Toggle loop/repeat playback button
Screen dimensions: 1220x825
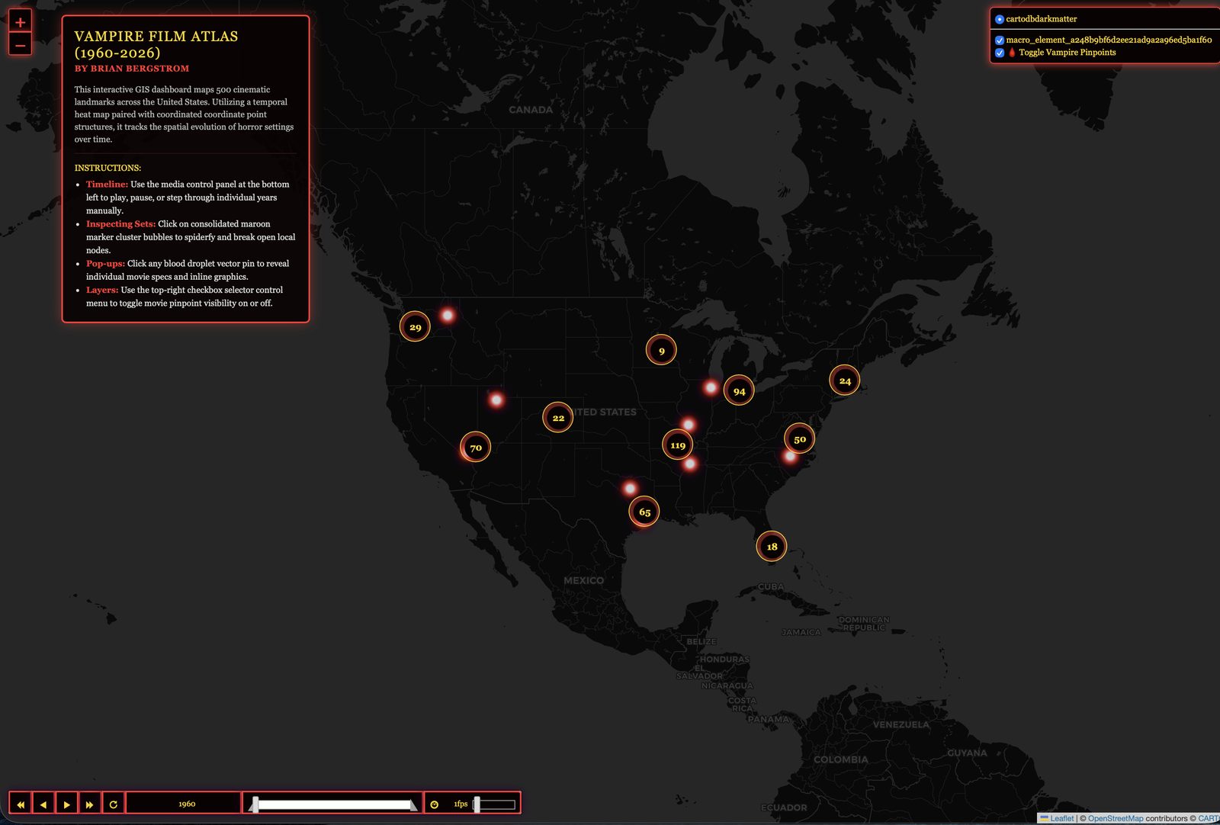113,804
